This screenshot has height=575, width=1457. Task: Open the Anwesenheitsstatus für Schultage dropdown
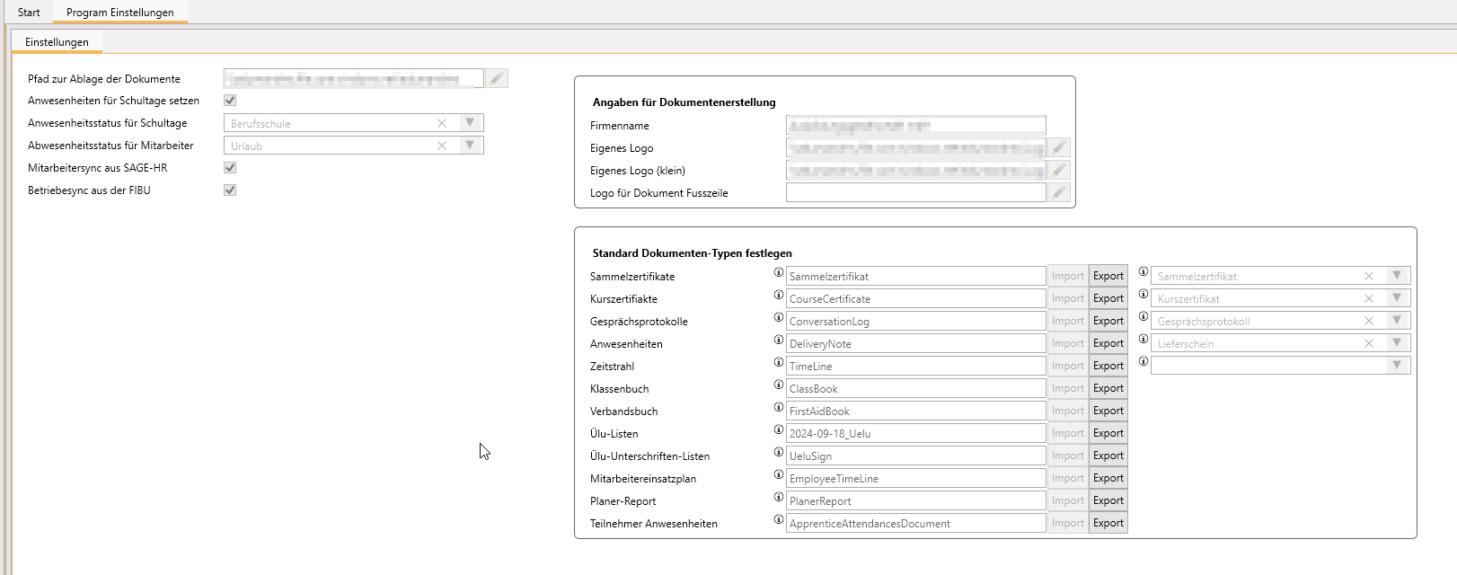click(x=470, y=123)
